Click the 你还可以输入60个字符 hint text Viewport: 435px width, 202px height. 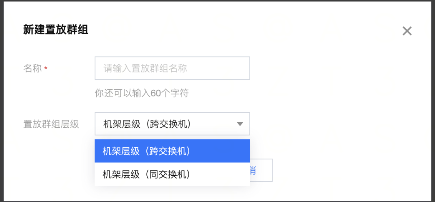point(142,93)
